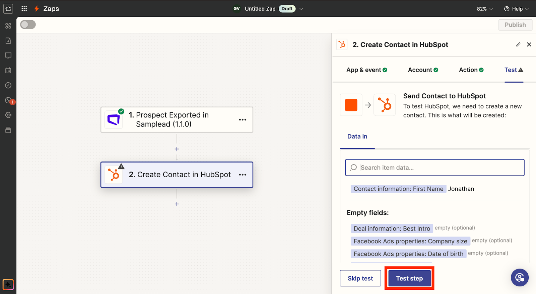Viewport: 536px width, 294px height.
Task: Click the orange source app square icon
Action: pos(351,105)
